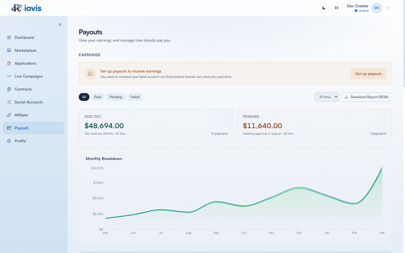Click the Set up payouts button
This screenshot has height=253, width=405.
368,74
